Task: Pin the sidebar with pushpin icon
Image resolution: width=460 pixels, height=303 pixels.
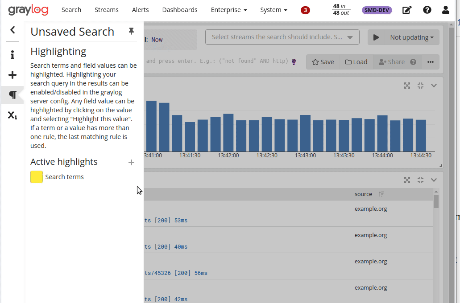Action: pos(132,31)
